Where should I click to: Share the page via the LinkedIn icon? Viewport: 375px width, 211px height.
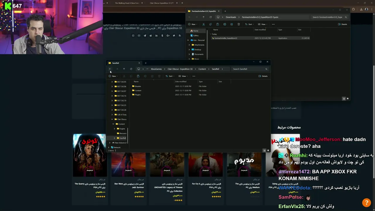[x=156, y=36]
